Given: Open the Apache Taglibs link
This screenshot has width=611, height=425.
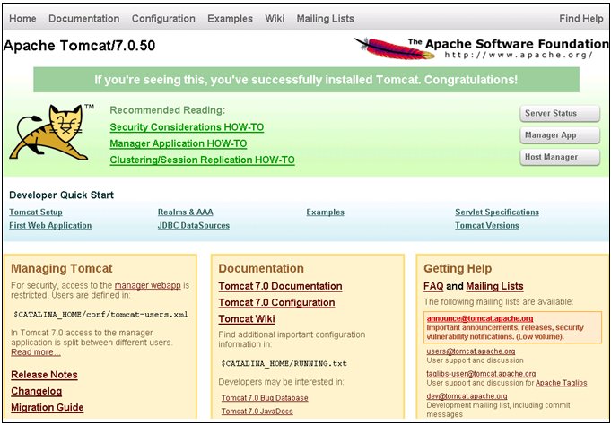Looking at the screenshot, I should pyautogui.click(x=561, y=383).
